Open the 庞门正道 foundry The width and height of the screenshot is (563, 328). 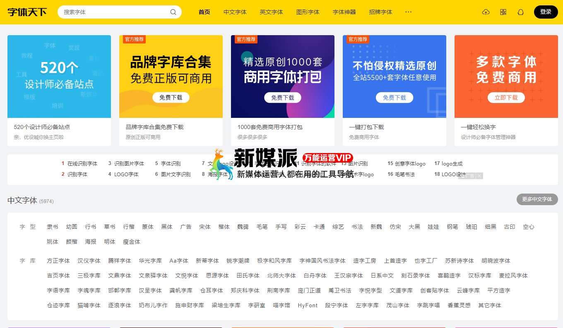[x=309, y=290]
